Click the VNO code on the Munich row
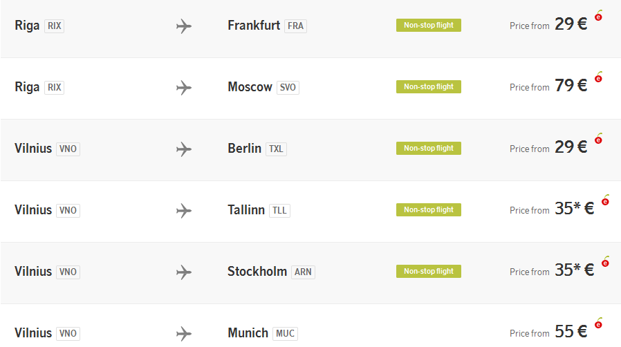This screenshot has width=621, height=347. click(x=68, y=334)
